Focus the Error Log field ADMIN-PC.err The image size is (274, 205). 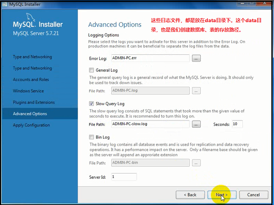point(150,58)
